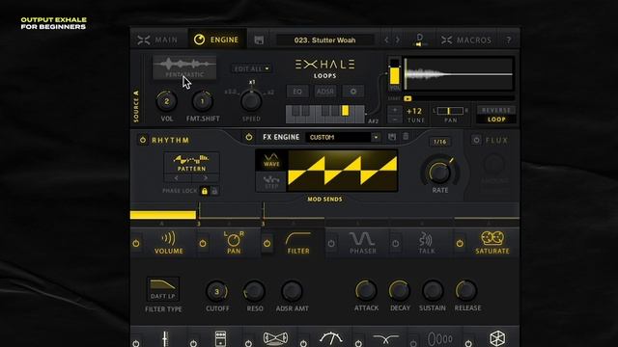Save the FX Engine custom preset

pyautogui.click(x=392, y=137)
